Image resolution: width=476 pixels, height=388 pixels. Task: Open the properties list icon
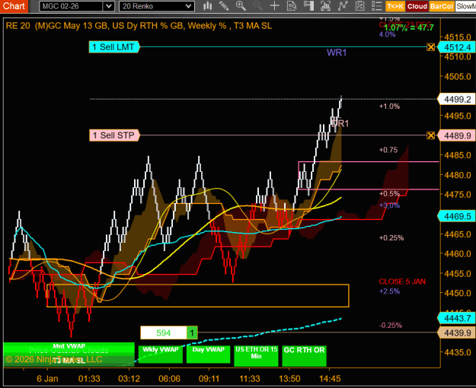(376, 6)
